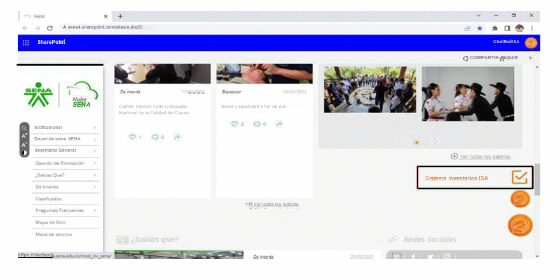Open the Instagram icon under Redes Sociales
Viewport: 560px width, 280px height.
click(447, 257)
